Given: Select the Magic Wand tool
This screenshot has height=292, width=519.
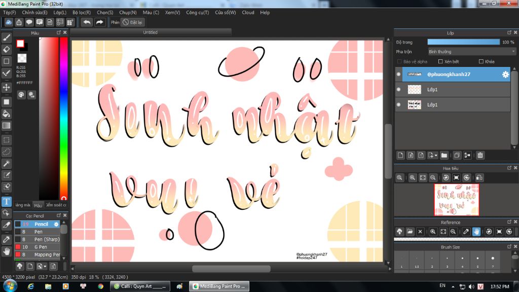Looking at the screenshot, I should [6, 163].
